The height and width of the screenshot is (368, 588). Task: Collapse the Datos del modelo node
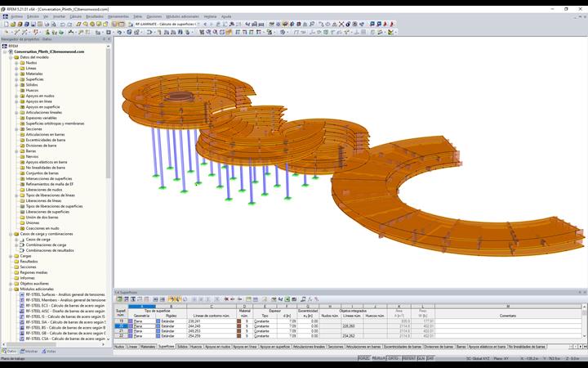[x=11, y=57]
